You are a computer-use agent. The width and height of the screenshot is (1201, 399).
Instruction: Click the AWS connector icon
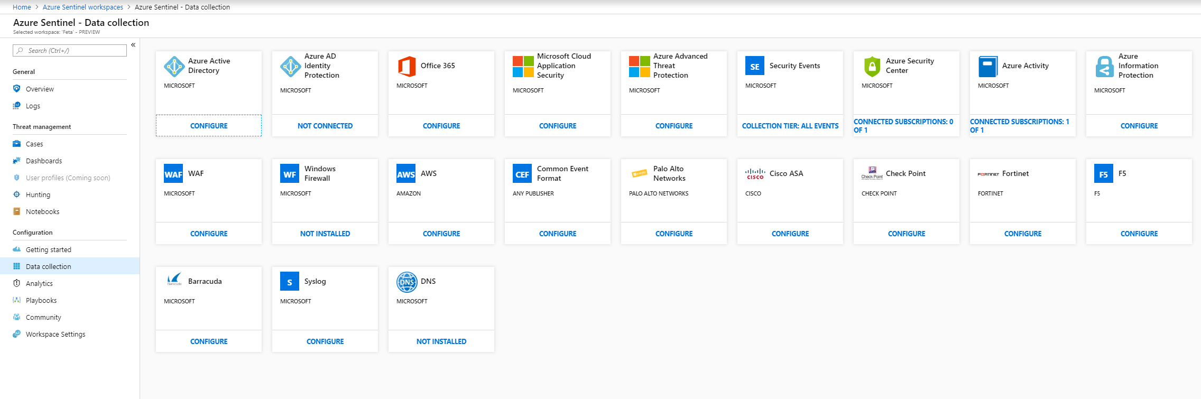tap(406, 174)
